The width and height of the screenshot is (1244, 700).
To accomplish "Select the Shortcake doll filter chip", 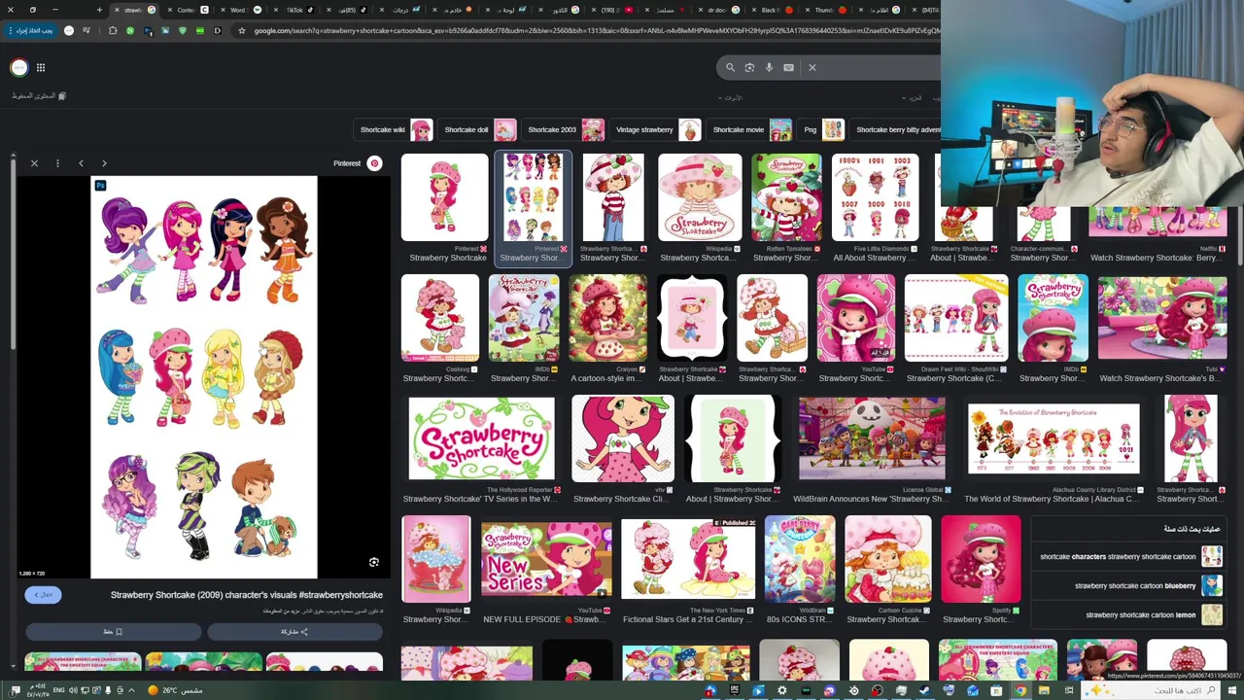I will click(478, 129).
